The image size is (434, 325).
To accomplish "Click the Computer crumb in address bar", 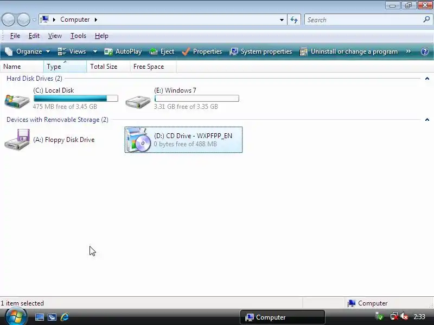I will (x=75, y=19).
